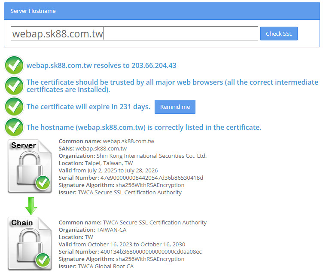323x276 pixels.
Task: Click green checkmark beside DNS resolves message
Action: pos(14,65)
